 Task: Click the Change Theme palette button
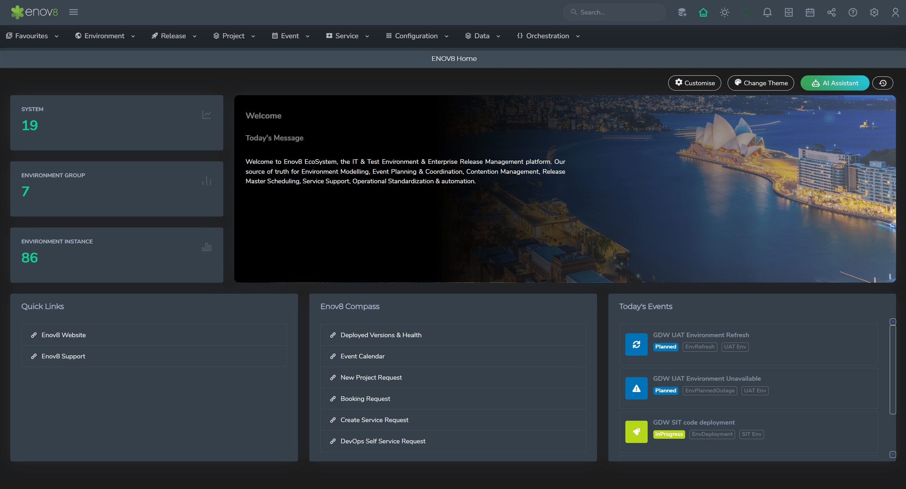coord(761,83)
